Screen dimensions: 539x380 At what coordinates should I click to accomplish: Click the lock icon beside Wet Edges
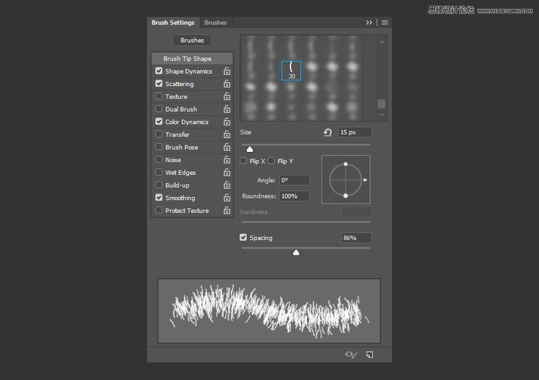(x=227, y=172)
